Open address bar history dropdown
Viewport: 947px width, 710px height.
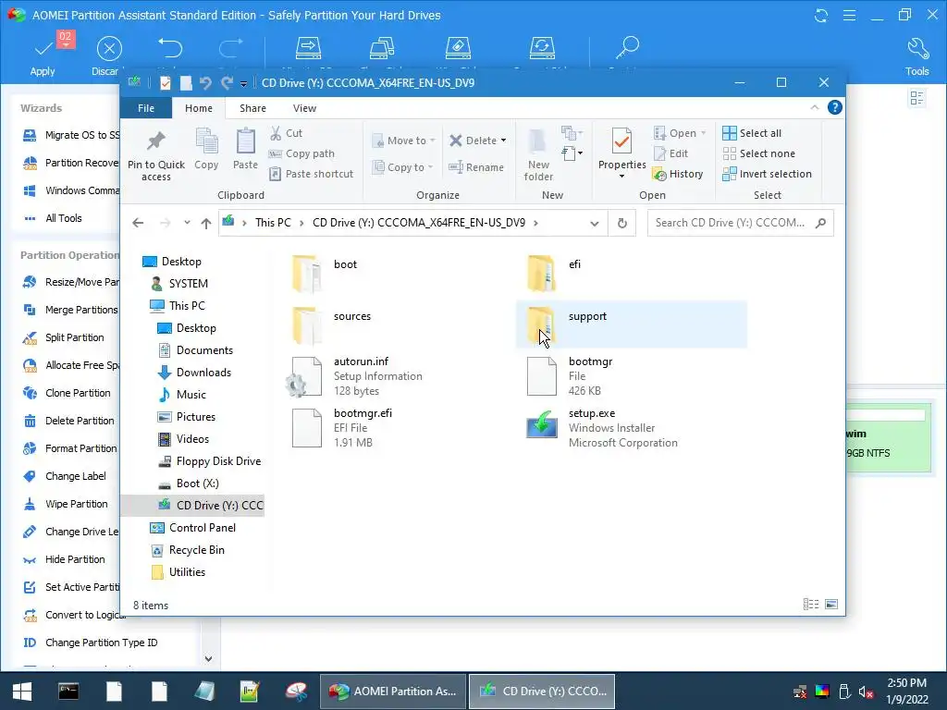595,224
